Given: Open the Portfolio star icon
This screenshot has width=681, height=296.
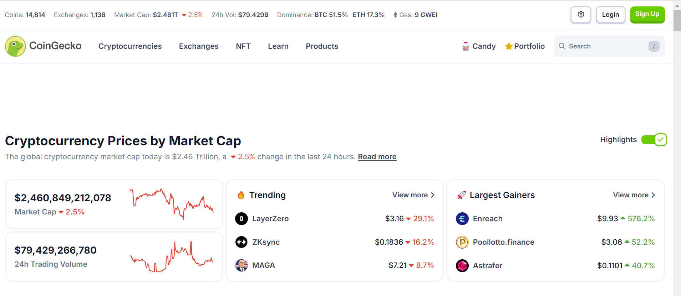Looking at the screenshot, I should 509,46.
